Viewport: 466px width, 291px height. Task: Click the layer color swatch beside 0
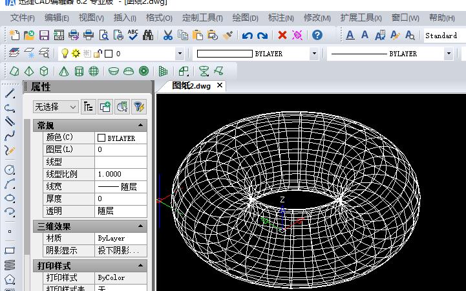109,54
